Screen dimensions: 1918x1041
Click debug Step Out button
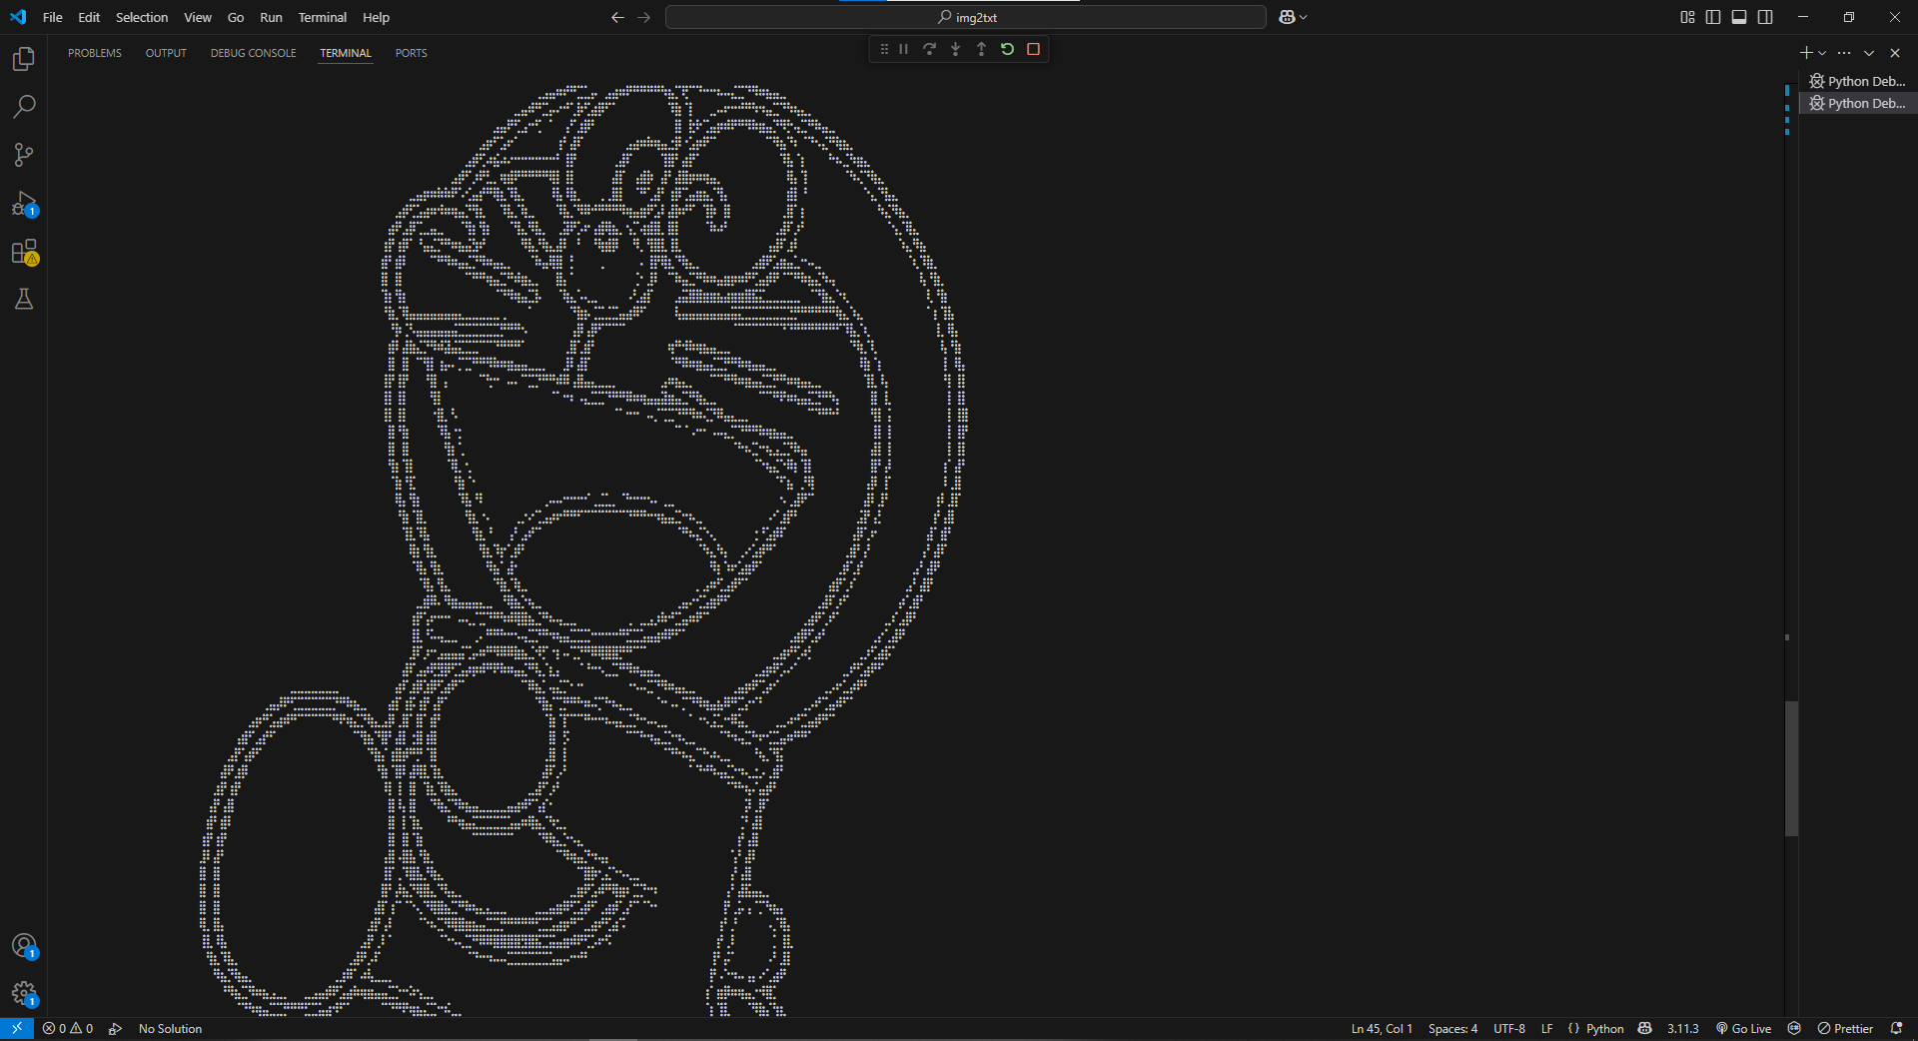[x=981, y=49]
